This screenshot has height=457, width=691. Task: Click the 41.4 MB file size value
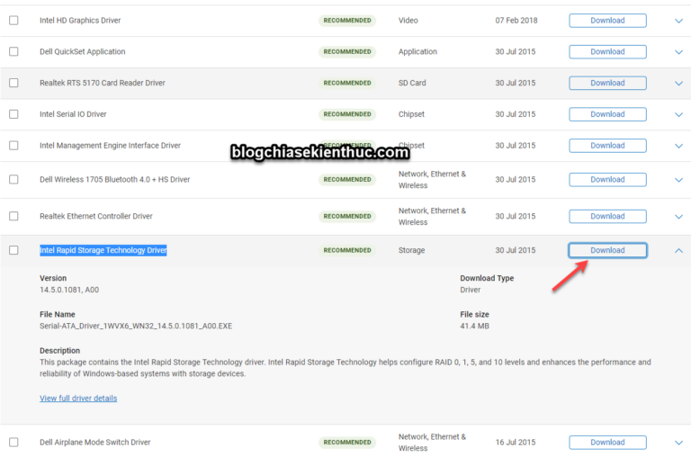(x=475, y=327)
